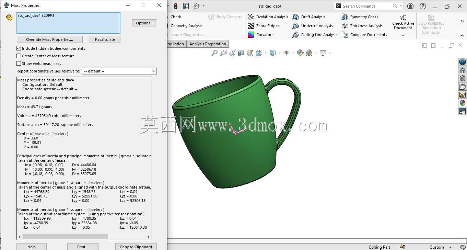Viewport: 467px width, 250px height.
Task: Open Thickness Analysis tool
Action: click(362, 26)
